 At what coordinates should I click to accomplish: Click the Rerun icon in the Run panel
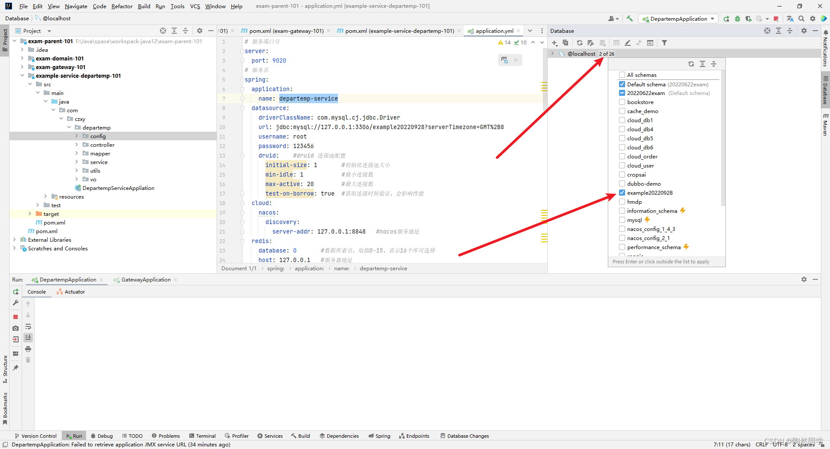[x=16, y=292]
